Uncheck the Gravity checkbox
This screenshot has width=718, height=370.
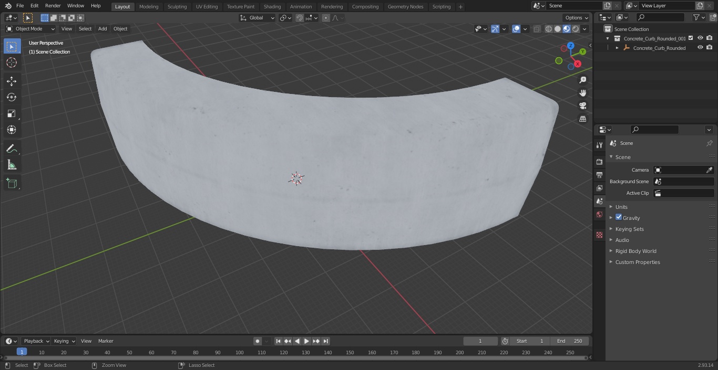point(619,217)
